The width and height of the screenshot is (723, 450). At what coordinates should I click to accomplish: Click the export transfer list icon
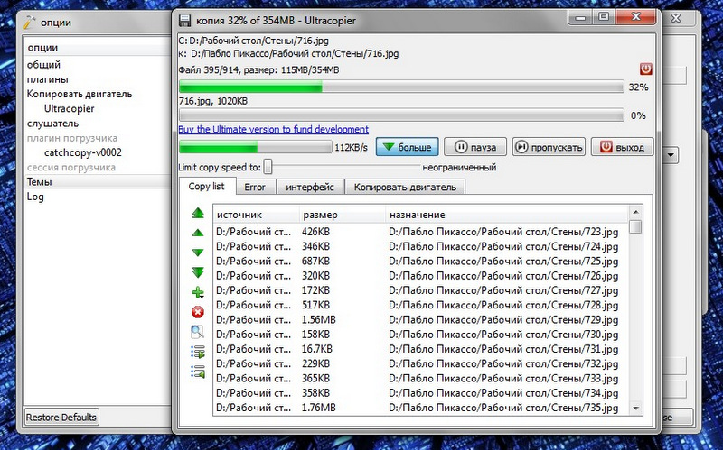[x=198, y=352]
